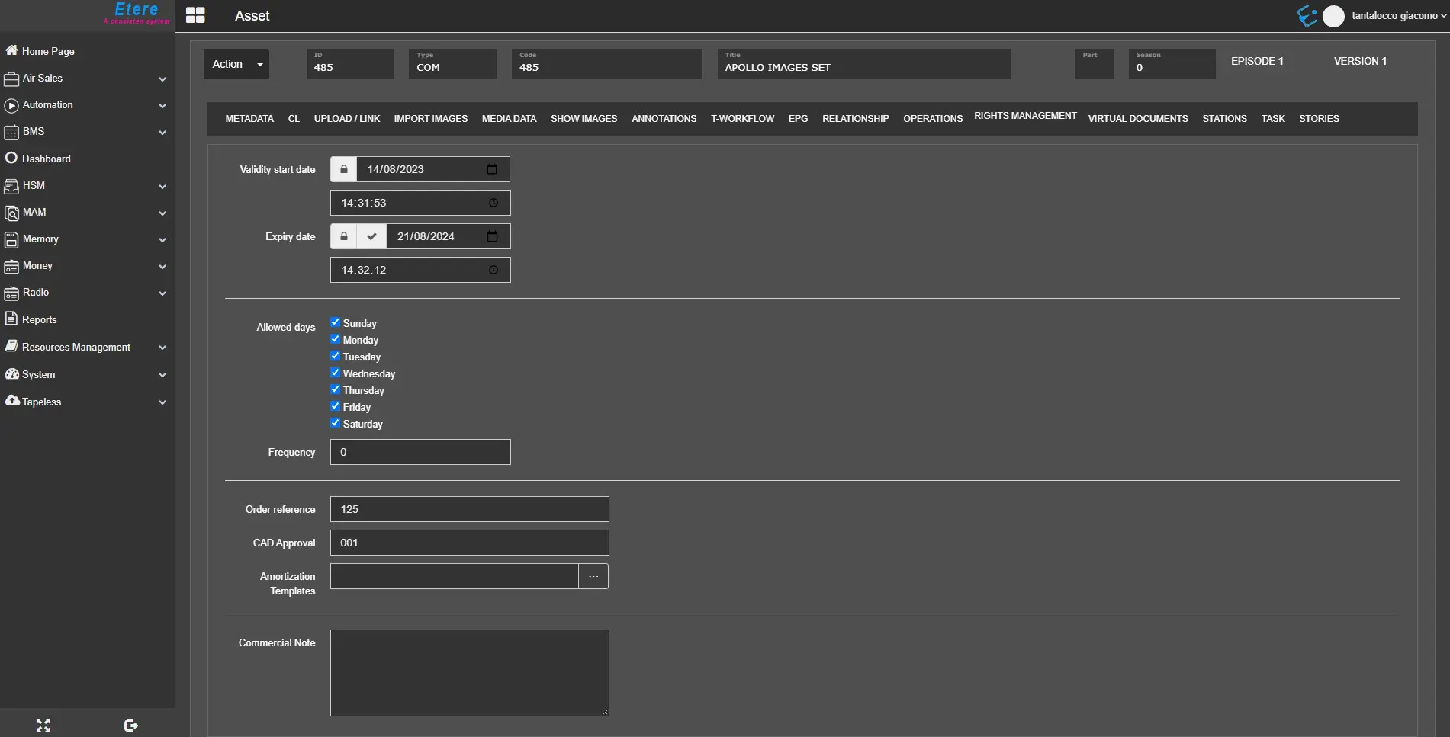Disable Saturday in allowed days

tap(335, 423)
